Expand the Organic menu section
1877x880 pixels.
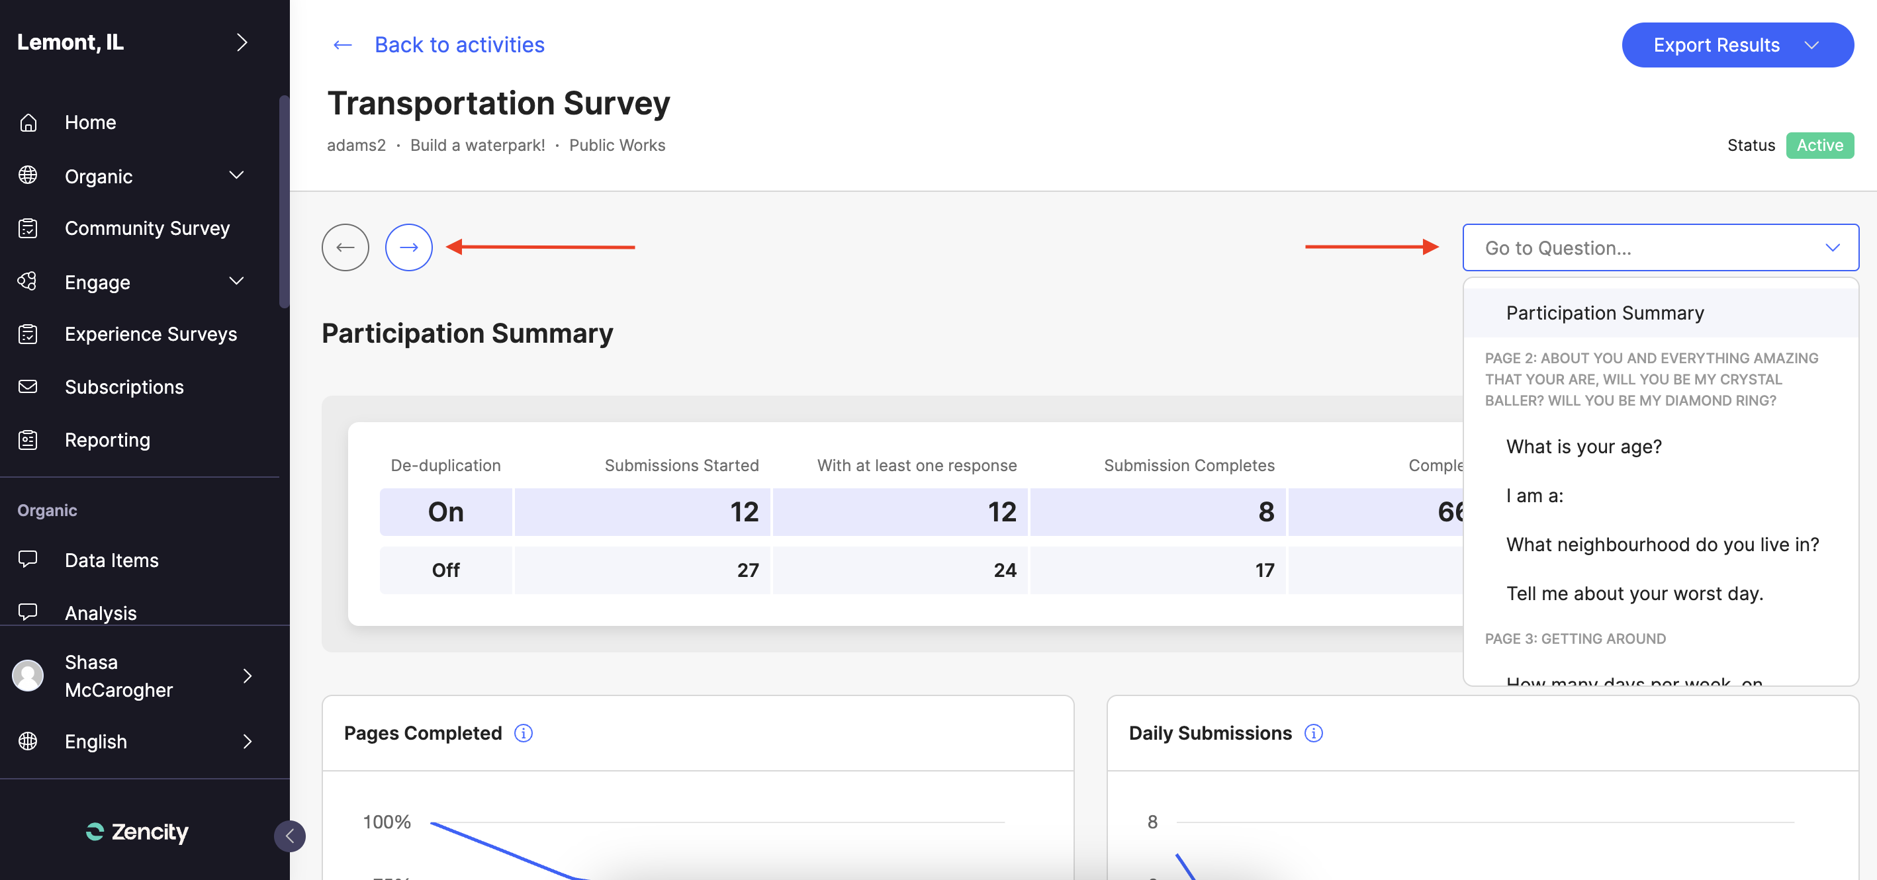pos(236,175)
